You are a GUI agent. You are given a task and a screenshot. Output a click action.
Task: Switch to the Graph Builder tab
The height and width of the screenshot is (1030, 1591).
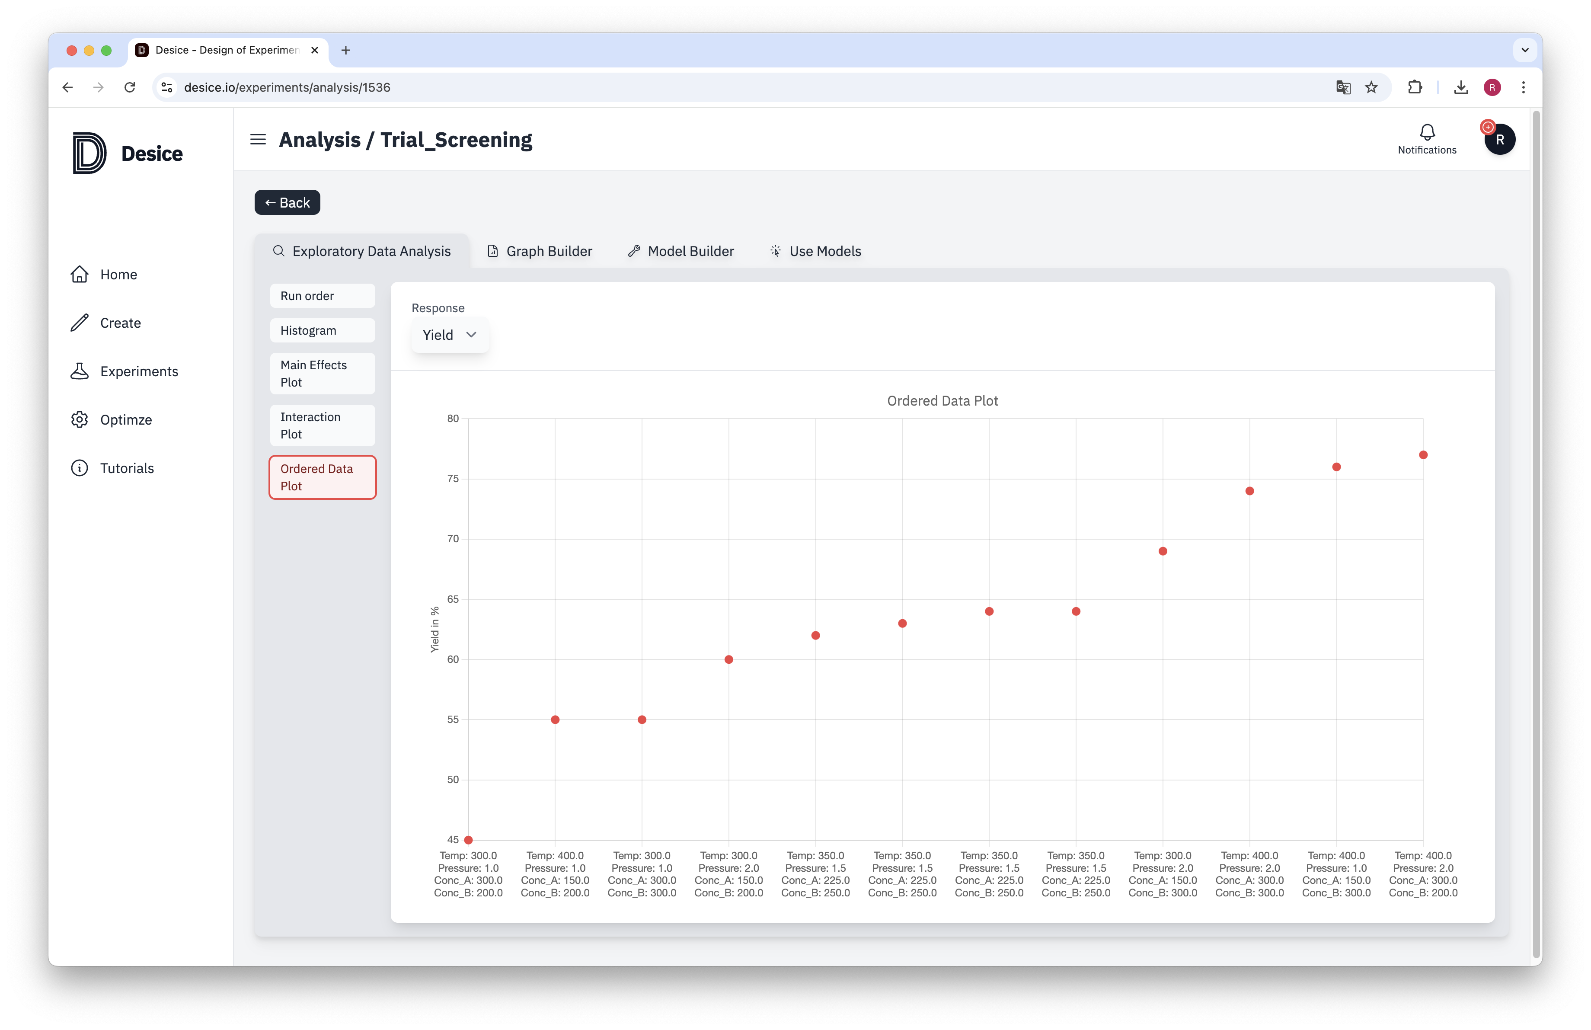(x=539, y=250)
